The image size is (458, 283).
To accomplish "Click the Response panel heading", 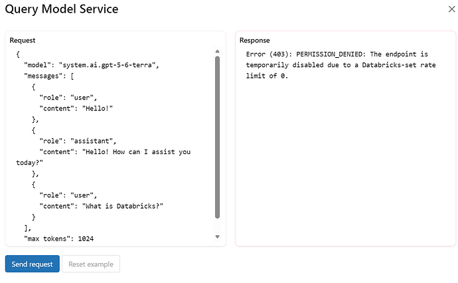I will click(255, 41).
